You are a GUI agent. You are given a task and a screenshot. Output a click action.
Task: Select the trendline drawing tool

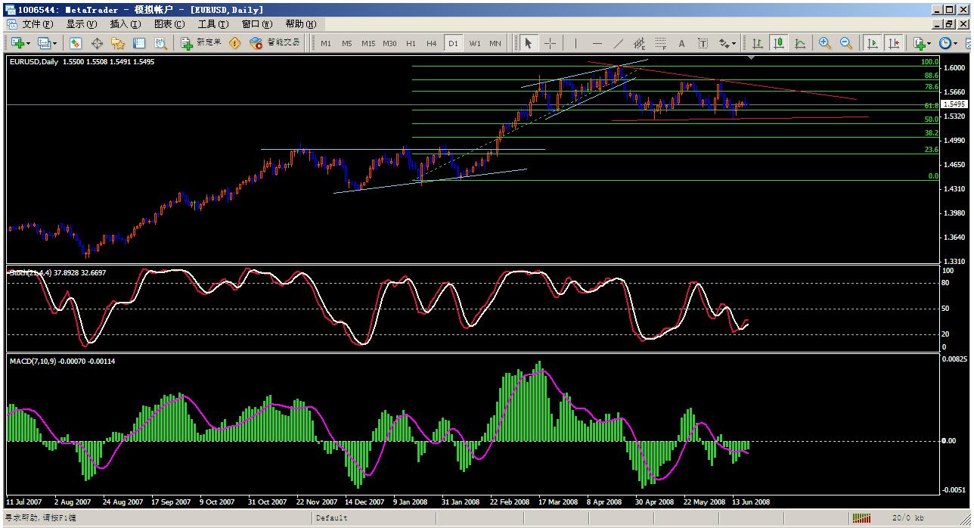point(619,43)
